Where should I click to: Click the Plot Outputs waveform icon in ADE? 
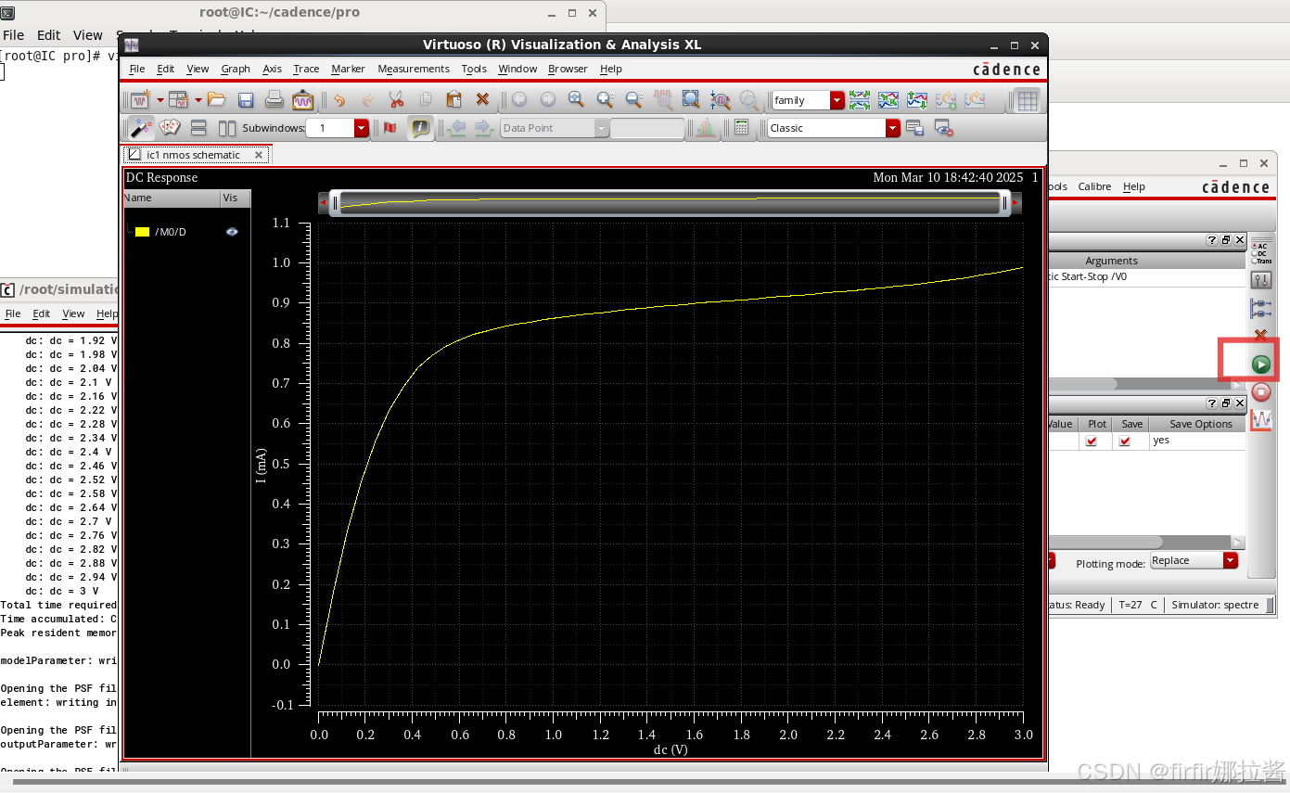1261,420
